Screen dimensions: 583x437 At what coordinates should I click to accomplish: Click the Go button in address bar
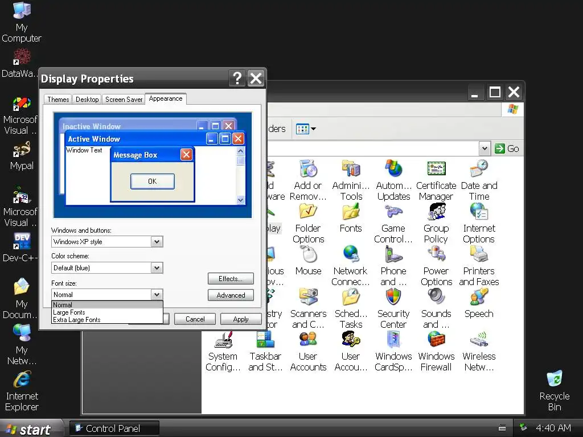click(507, 149)
